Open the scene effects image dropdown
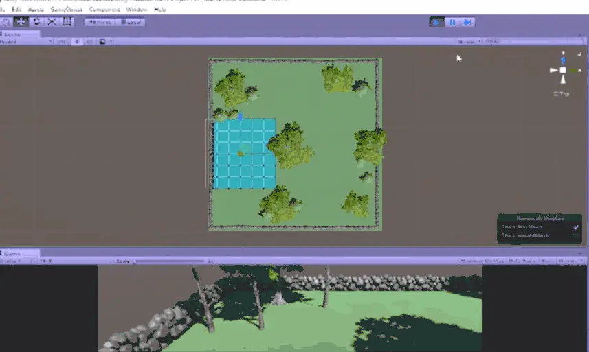The width and height of the screenshot is (589, 352). coord(104,42)
